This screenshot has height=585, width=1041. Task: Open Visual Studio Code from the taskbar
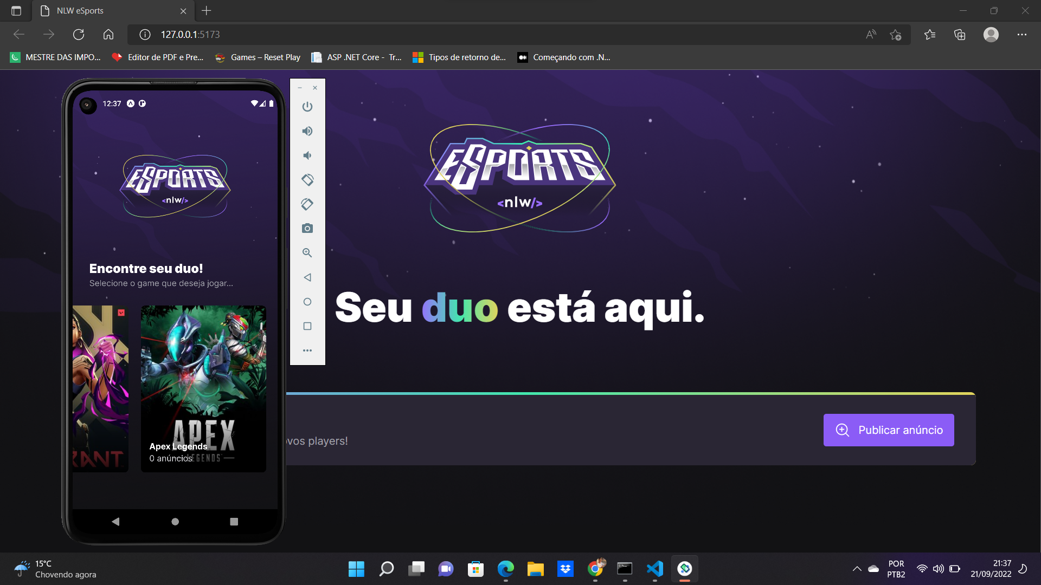[654, 569]
